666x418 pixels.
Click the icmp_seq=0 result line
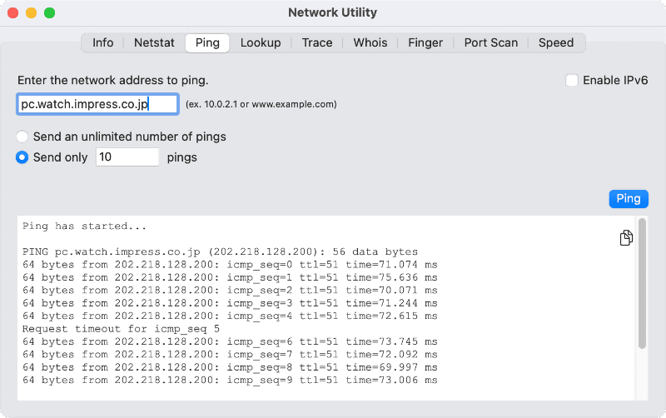pos(230,265)
